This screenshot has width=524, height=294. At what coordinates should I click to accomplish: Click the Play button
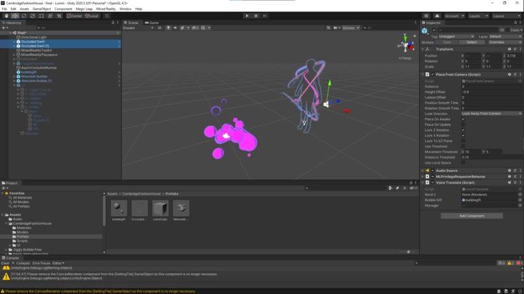pos(247,16)
